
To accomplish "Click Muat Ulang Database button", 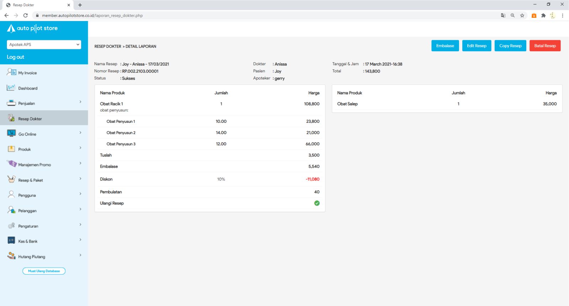I will point(44,271).
